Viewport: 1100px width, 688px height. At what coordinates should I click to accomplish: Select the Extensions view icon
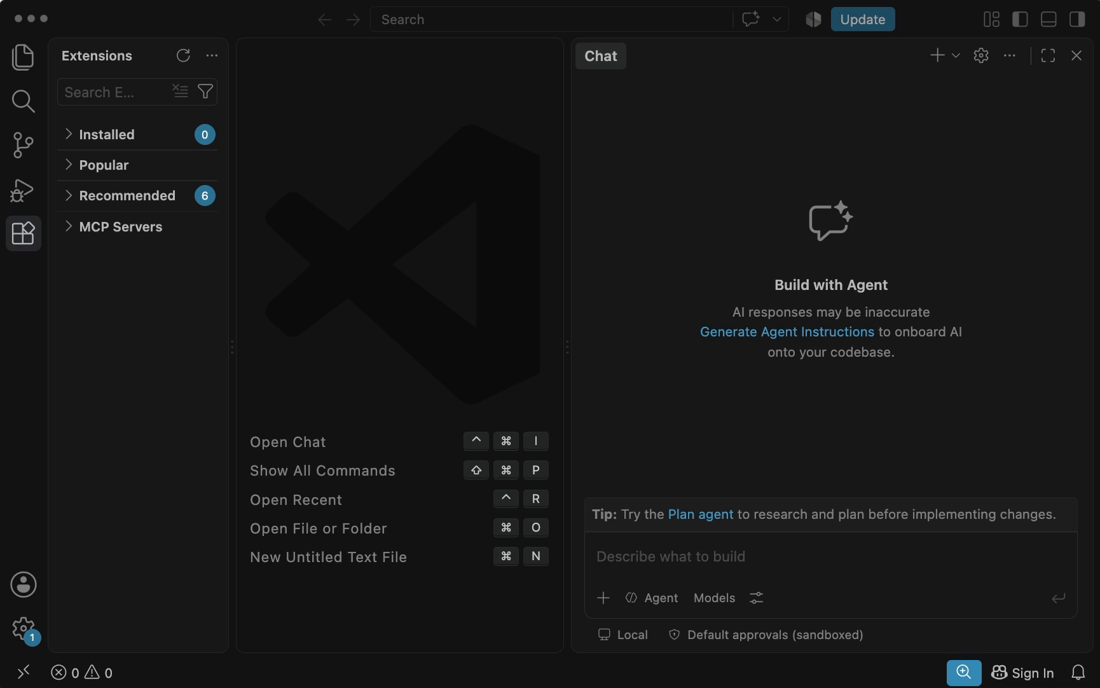[23, 233]
